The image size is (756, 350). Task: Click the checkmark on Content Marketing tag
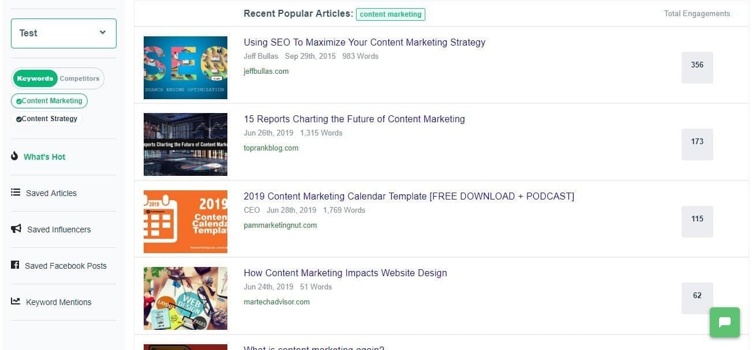[19, 101]
